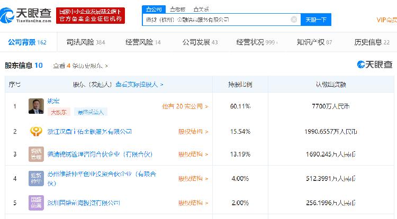Select the 查老板 search type tab
The height and width of the screenshot is (219, 397).
coord(177,9)
